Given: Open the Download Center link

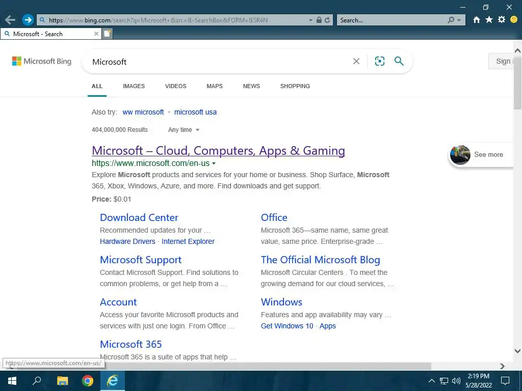Looking at the screenshot, I should click(x=139, y=217).
